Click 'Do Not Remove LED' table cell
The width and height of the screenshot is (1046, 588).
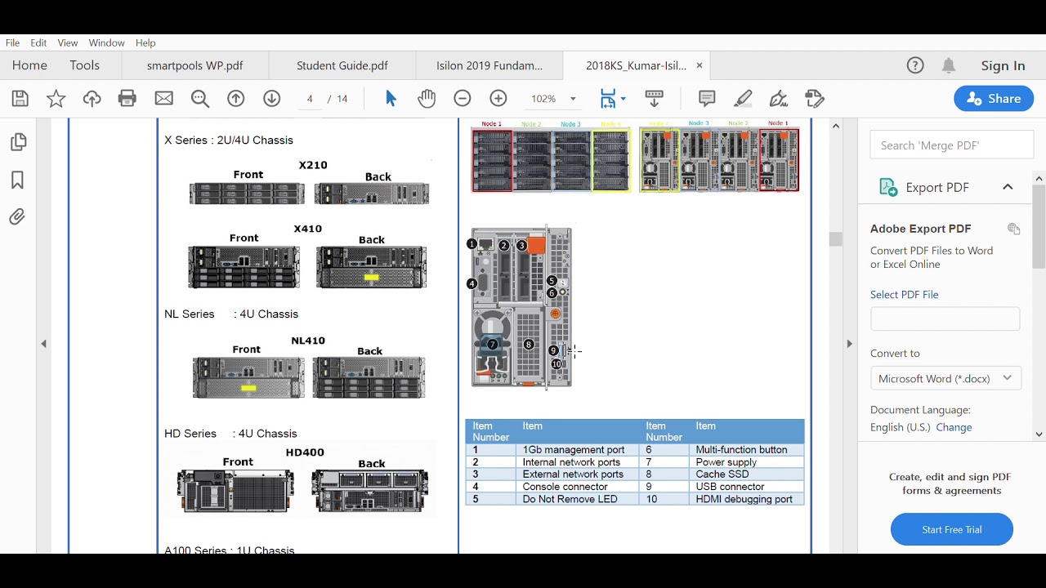(579, 499)
